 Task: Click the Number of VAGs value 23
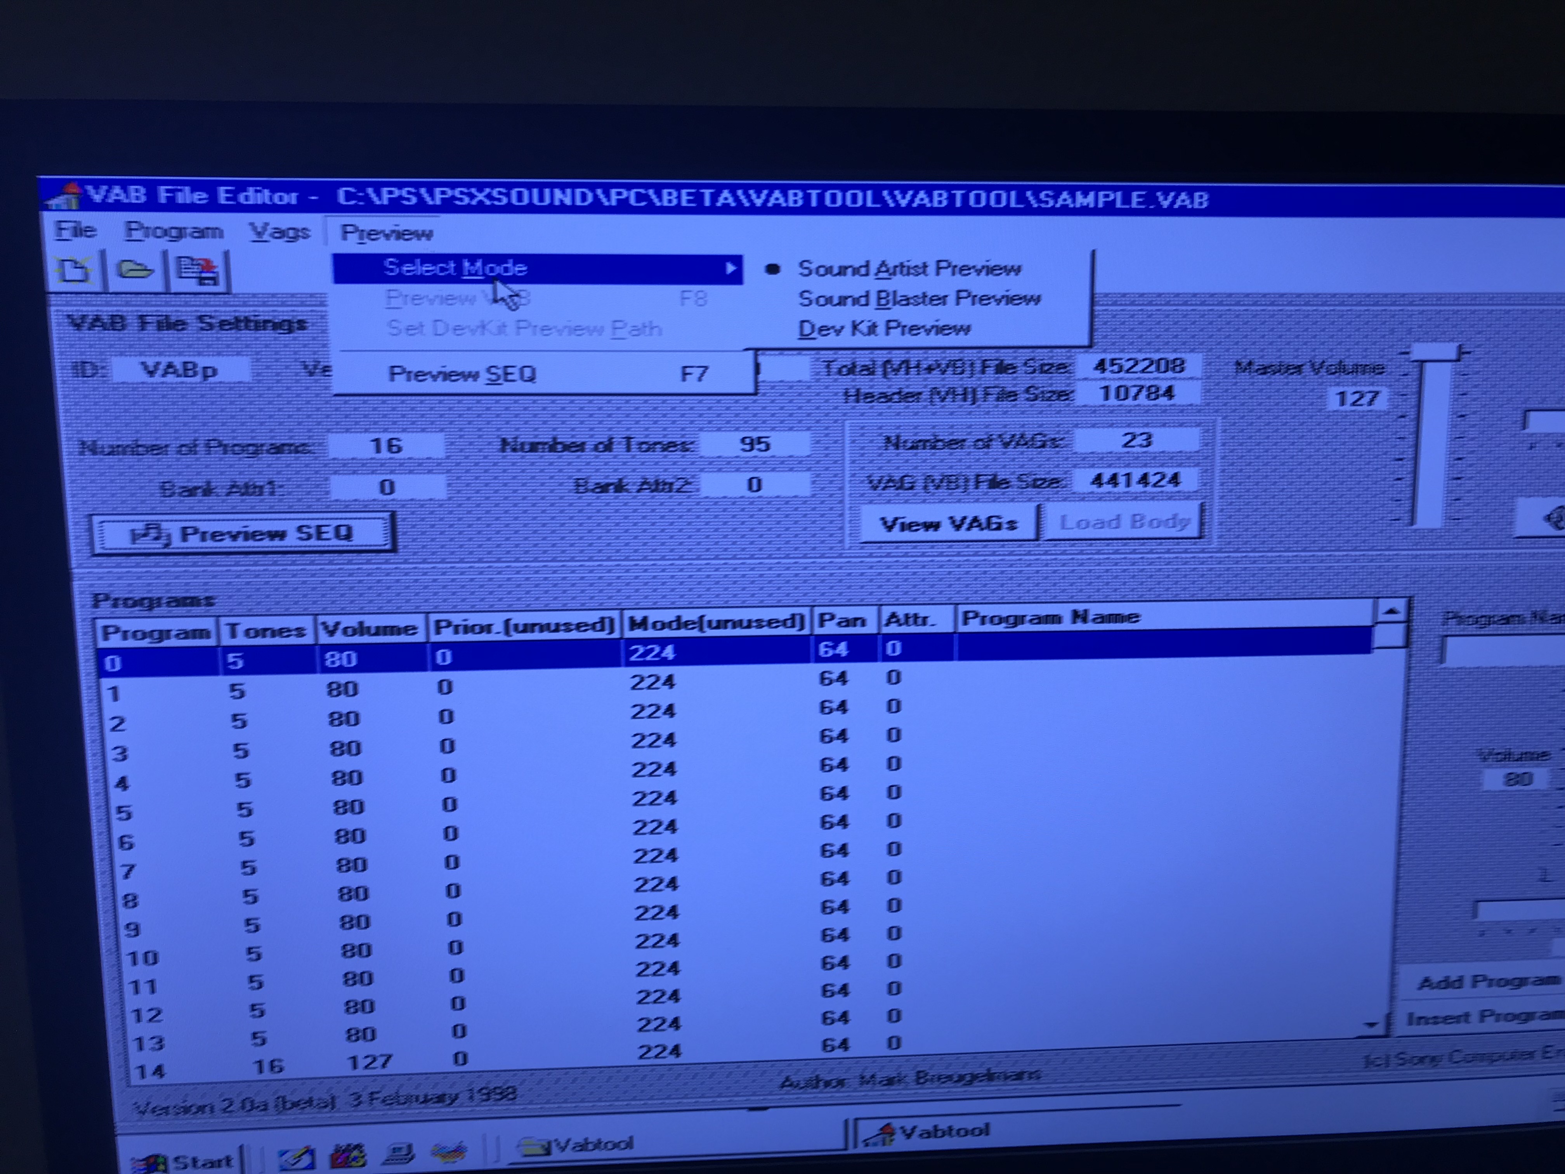[1136, 440]
